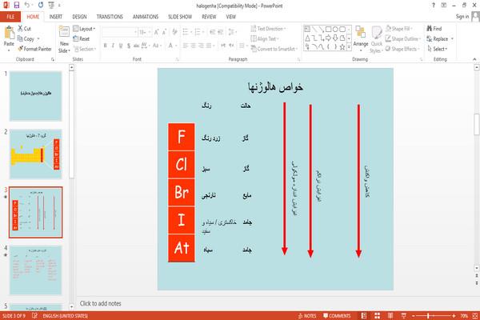Select slide 4 thumbnail
The width and height of the screenshot is (480, 320).
(35, 270)
